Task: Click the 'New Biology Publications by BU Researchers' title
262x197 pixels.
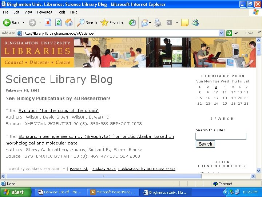Action: [x=58, y=98]
